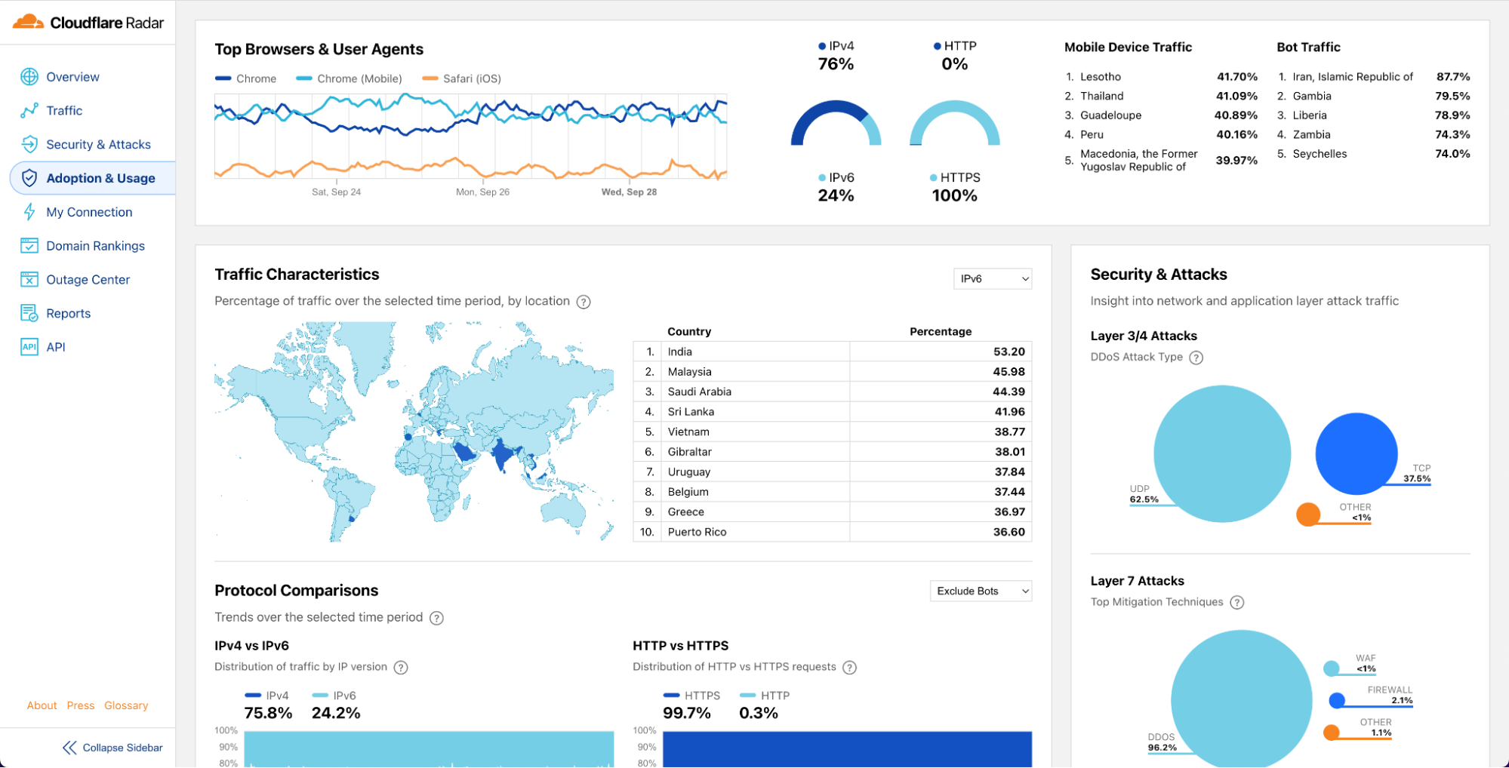Open the Exclude Bots dropdown
The height and width of the screenshot is (768, 1509).
tap(981, 591)
